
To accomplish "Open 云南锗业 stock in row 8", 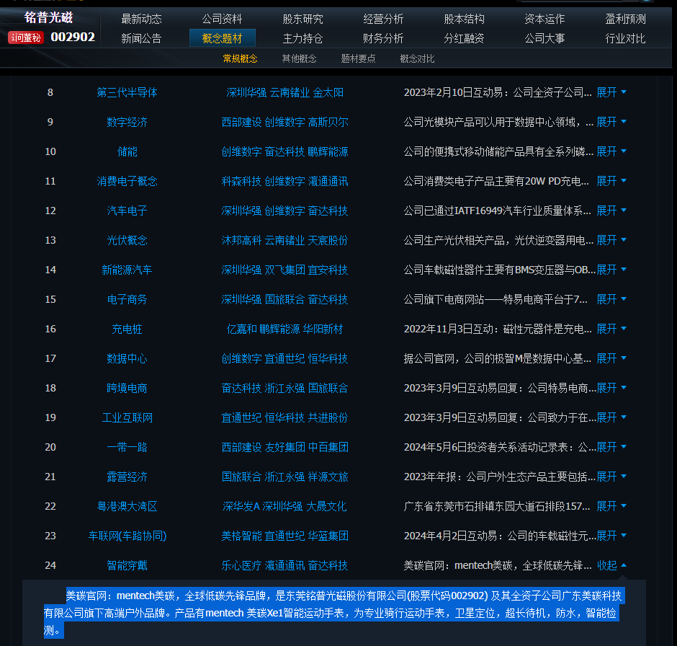I will coord(290,92).
